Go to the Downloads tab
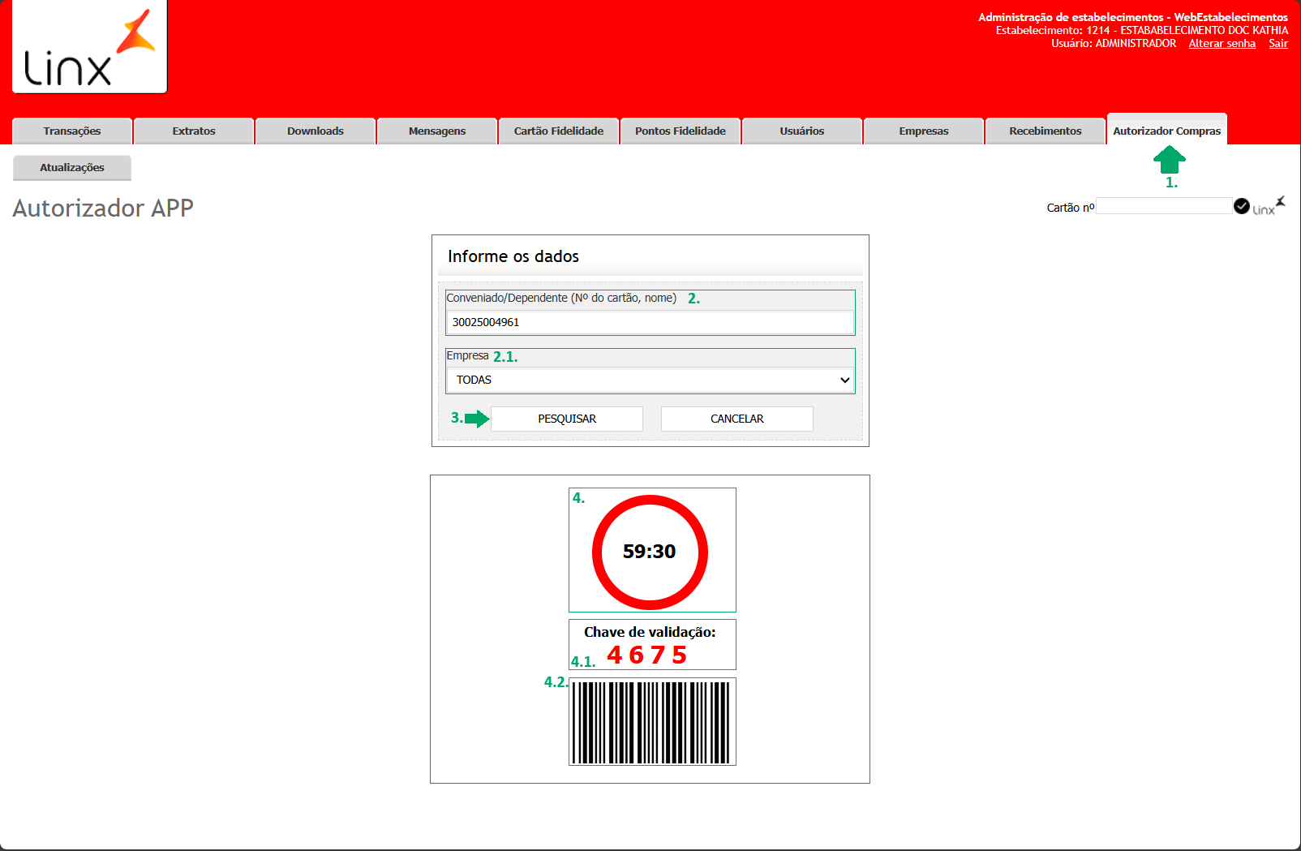Screen dimensions: 1301x851 coord(316,131)
